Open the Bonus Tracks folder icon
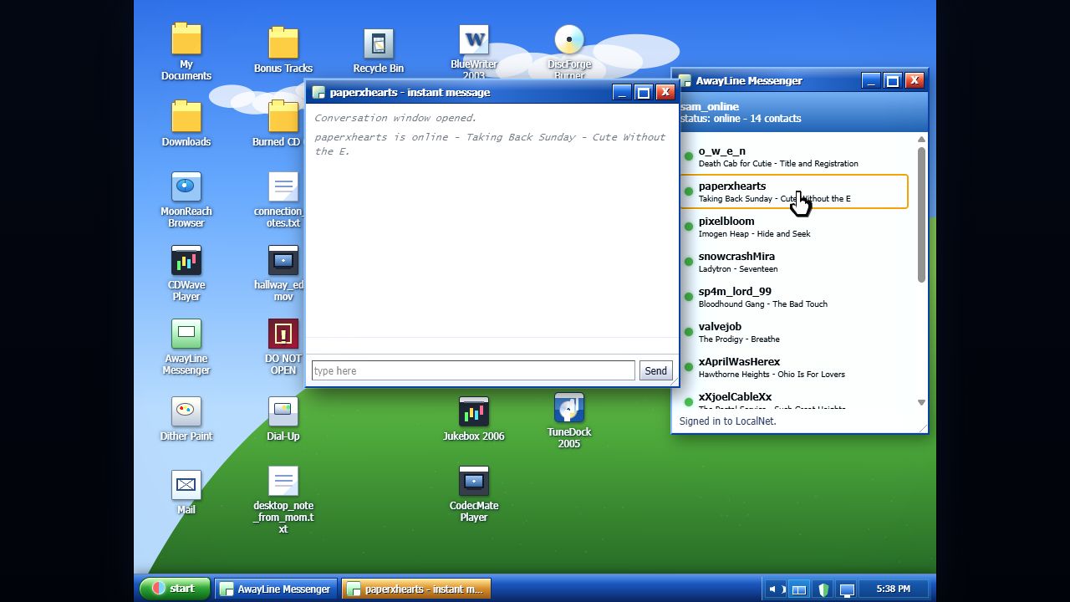Viewport: 1070px width, 602px height. (x=283, y=50)
